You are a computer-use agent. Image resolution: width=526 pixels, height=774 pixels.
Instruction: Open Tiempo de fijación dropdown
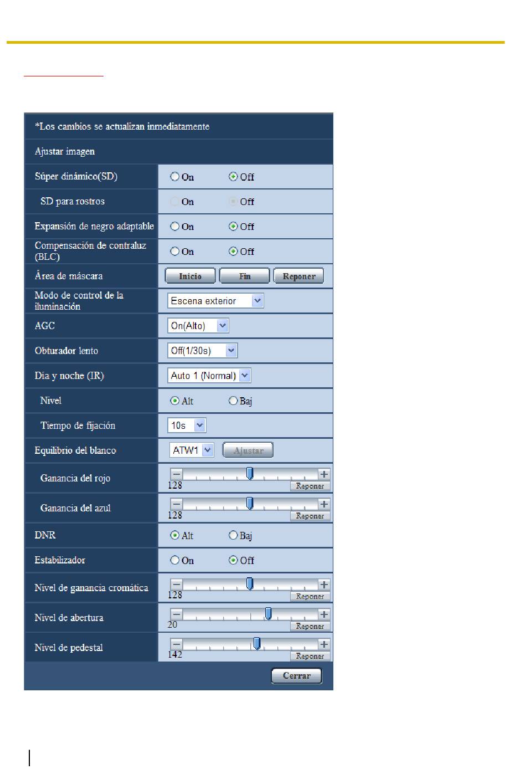click(187, 426)
